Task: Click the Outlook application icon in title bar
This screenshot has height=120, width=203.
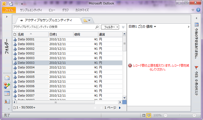Action: (4, 4)
